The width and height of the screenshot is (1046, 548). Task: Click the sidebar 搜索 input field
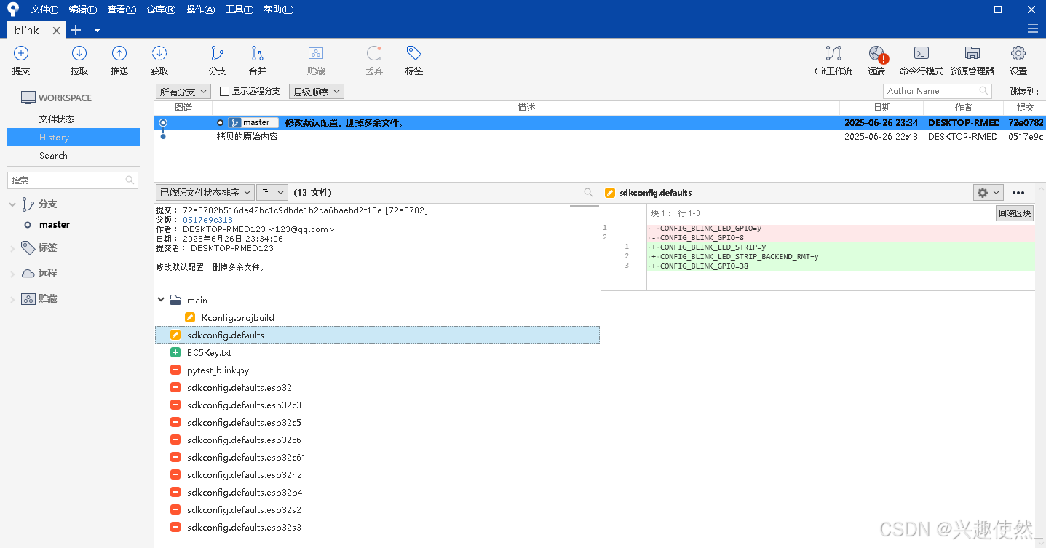coord(72,180)
